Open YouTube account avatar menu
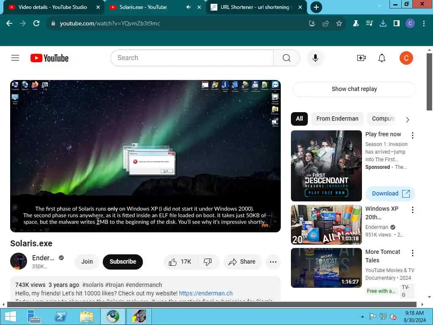 (x=406, y=58)
